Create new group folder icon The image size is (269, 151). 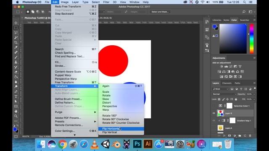pyautogui.click(x=240, y=135)
